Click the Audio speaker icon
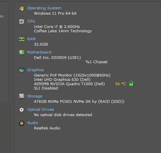161x153 pixels. point(22,123)
